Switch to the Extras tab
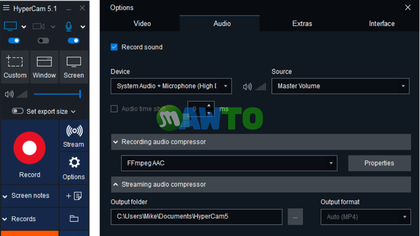 [x=302, y=24]
